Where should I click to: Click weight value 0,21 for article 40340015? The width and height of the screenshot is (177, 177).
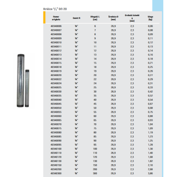pyautogui.click(x=151, y=63)
